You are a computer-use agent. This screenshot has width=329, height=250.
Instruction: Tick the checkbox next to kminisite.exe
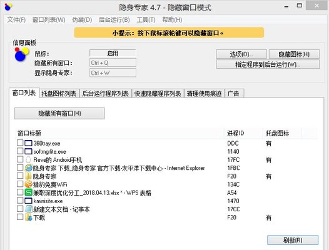(20, 201)
